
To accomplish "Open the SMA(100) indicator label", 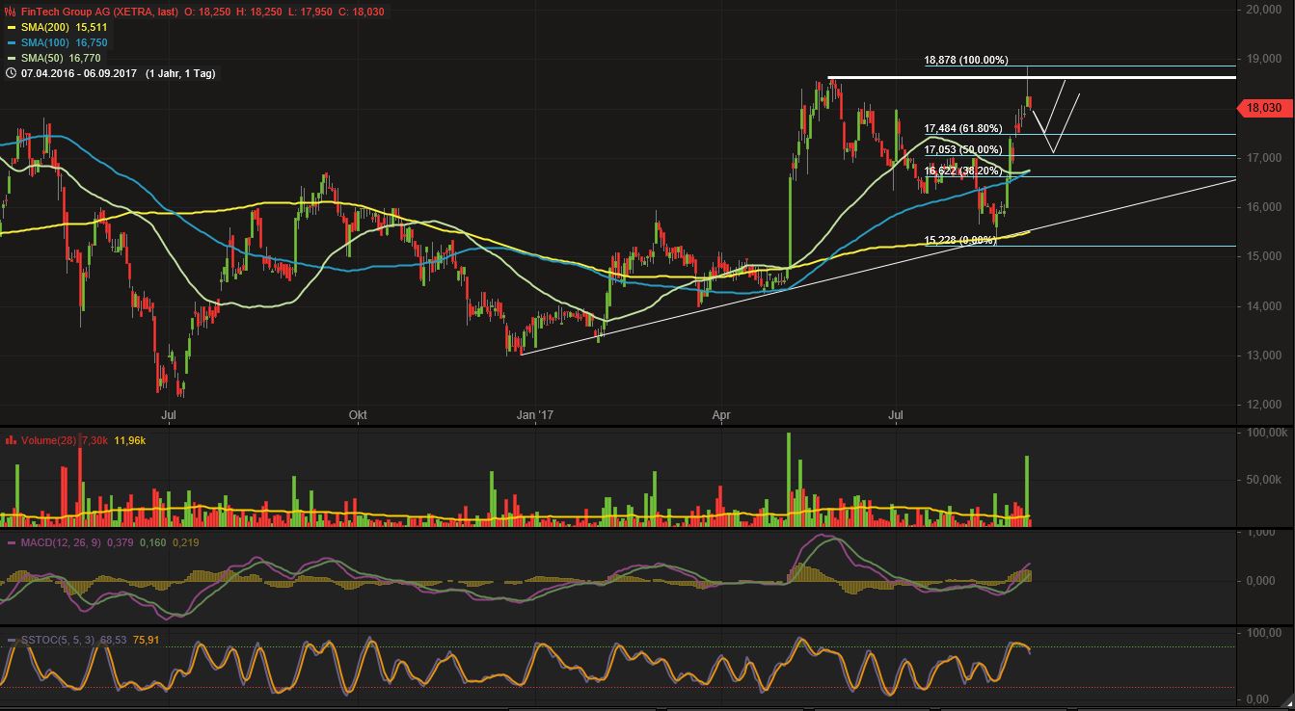I will [42, 43].
